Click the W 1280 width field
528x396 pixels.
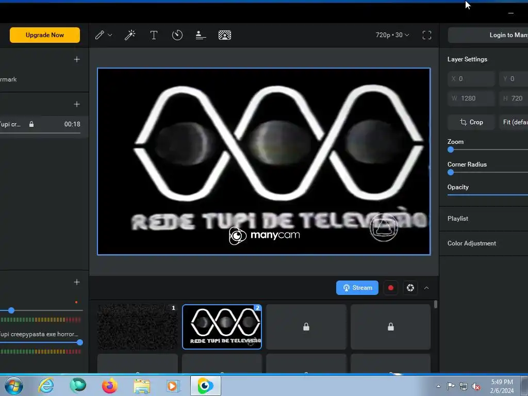pyautogui.click(x=471, y=98)
